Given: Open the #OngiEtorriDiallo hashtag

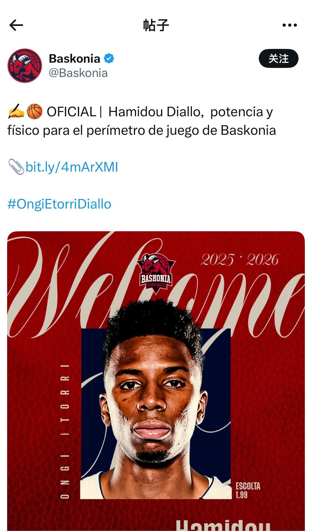Looking at the screenshot, I should click(x=59, y=204).
